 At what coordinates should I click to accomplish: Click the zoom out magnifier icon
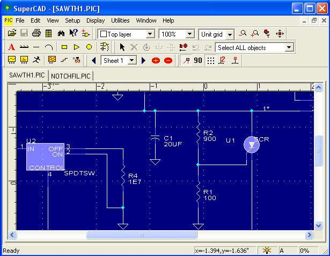click(x=243, y=33)
